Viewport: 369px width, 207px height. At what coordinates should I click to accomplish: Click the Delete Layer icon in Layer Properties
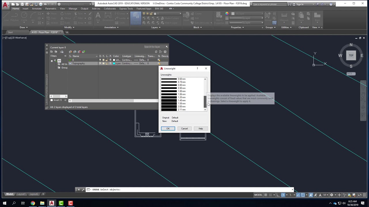(x=79, y=52)
